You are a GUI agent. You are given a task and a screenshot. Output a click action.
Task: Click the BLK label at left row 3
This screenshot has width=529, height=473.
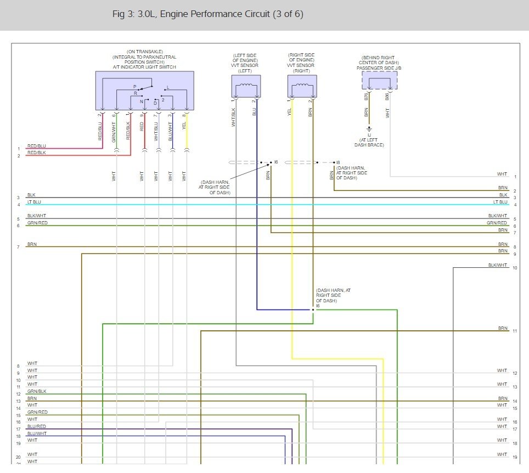point(31,195)
